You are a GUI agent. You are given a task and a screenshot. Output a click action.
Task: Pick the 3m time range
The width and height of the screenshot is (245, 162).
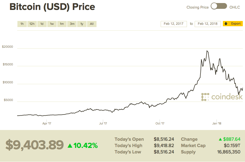(x=72, y=24)
